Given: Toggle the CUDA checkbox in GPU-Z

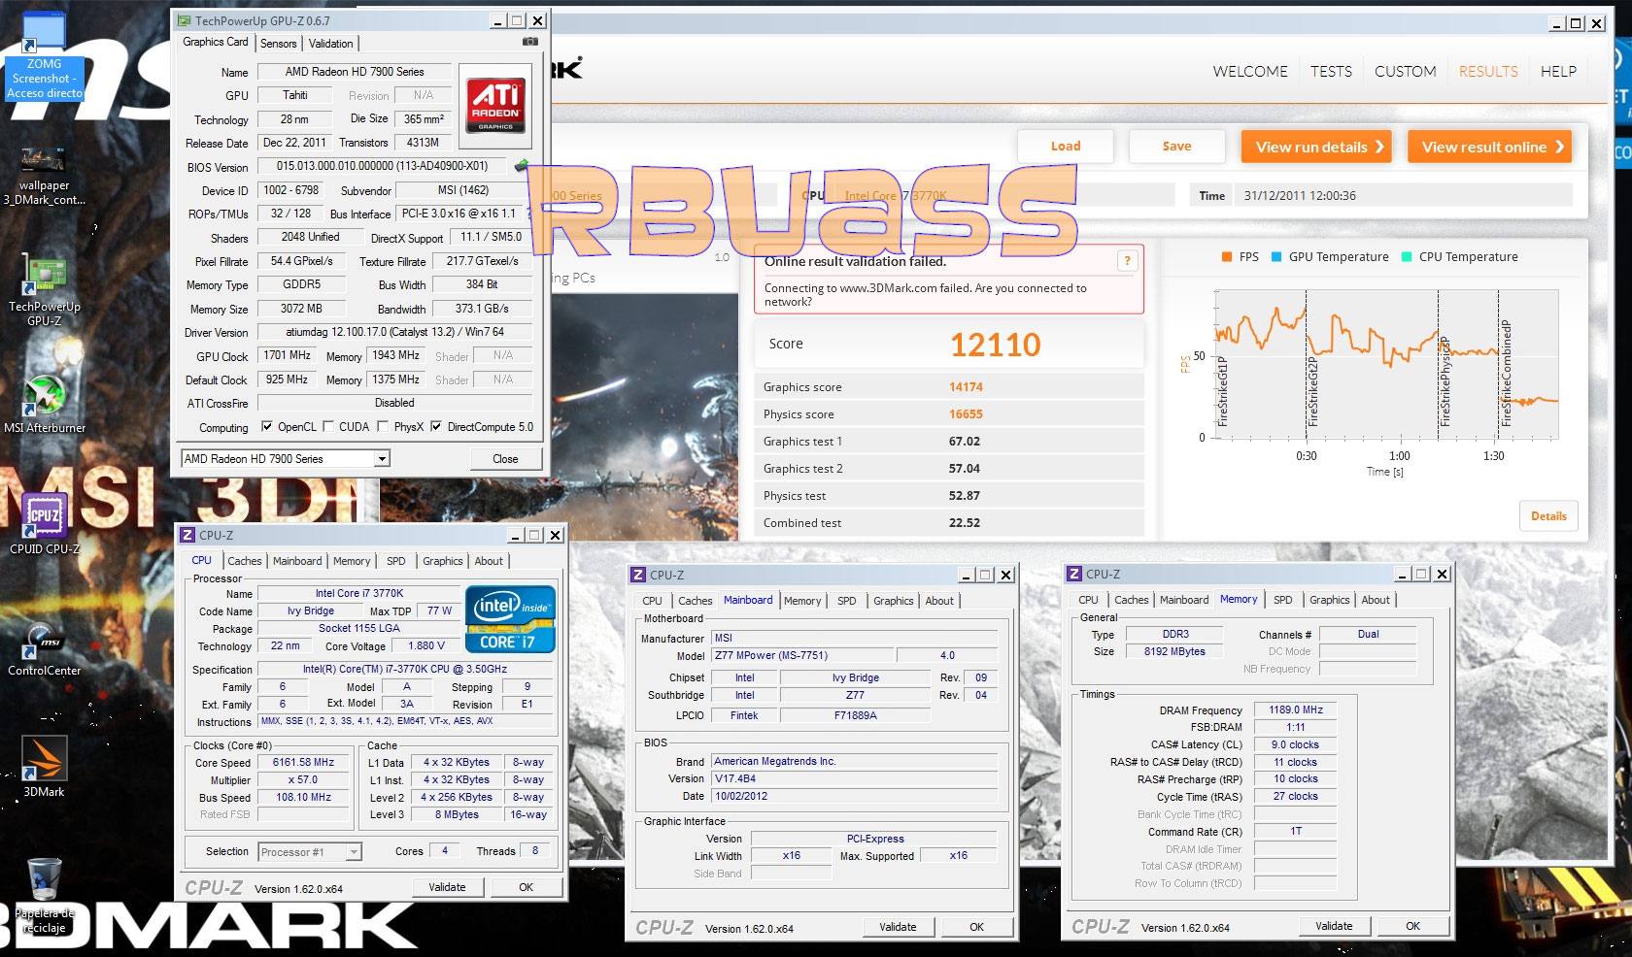Looking at the screenshot, I should (x=328, y=426).
